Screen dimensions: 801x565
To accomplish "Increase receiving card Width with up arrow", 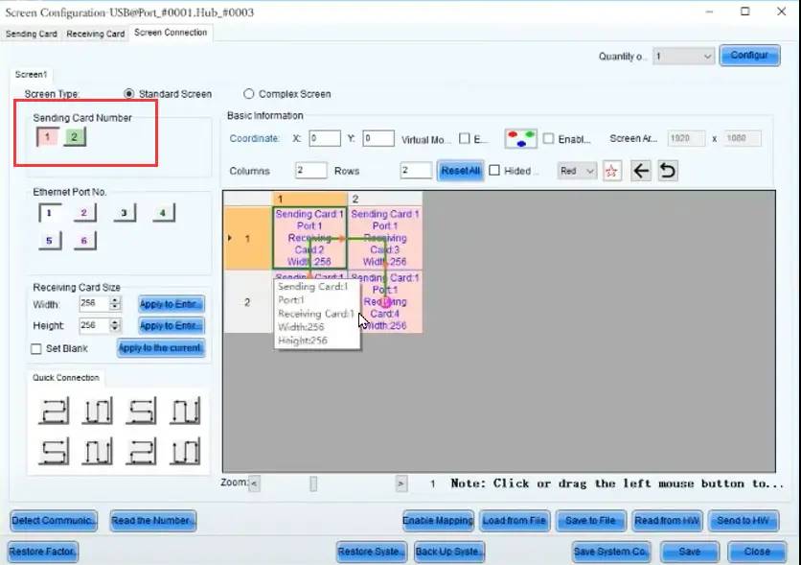I will 115,300.
